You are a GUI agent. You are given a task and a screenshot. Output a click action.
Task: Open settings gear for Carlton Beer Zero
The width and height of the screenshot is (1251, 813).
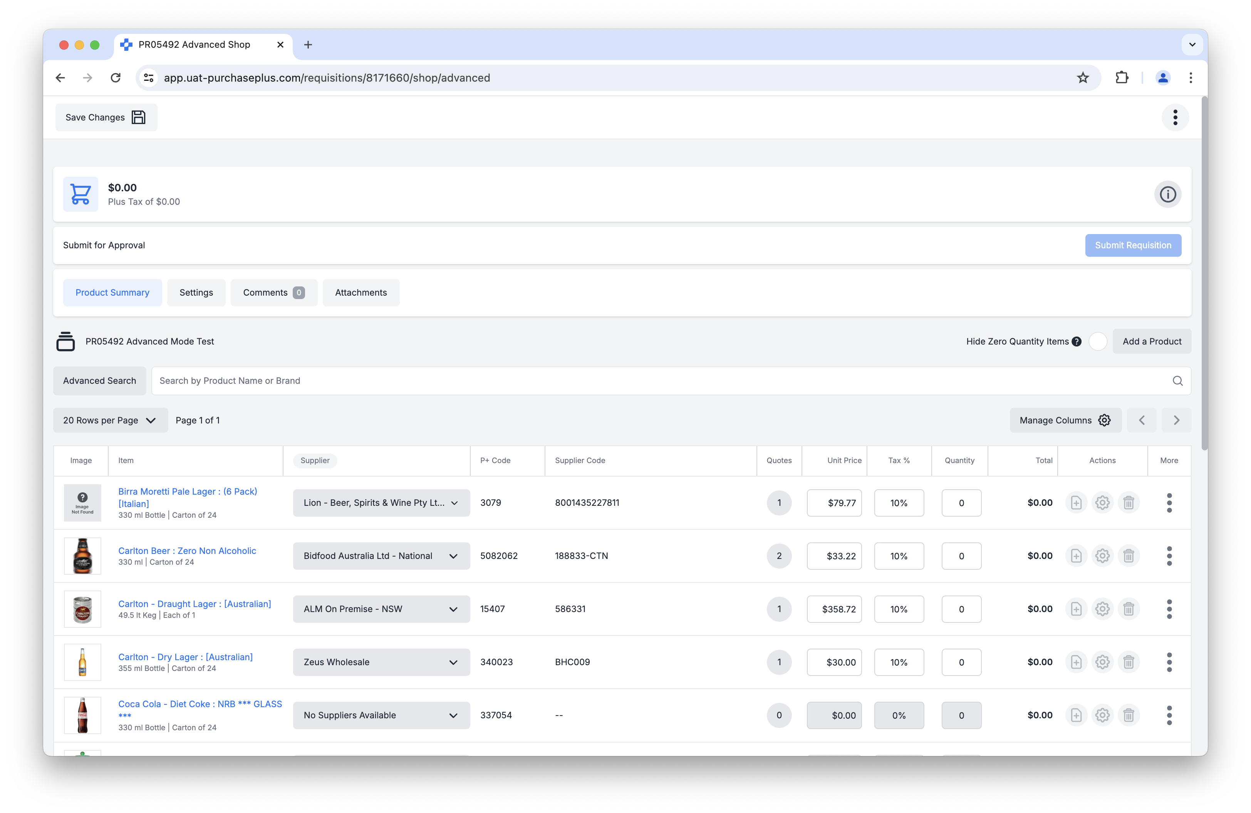(x=1102, y=555)
